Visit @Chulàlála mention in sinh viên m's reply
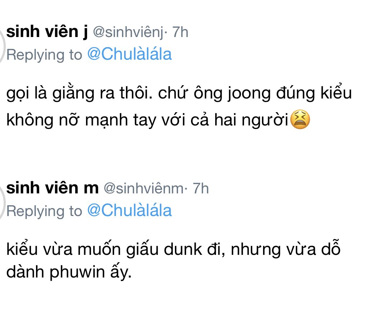The height and width of the screenshot is (312, 371). click(x=130, y=210)
